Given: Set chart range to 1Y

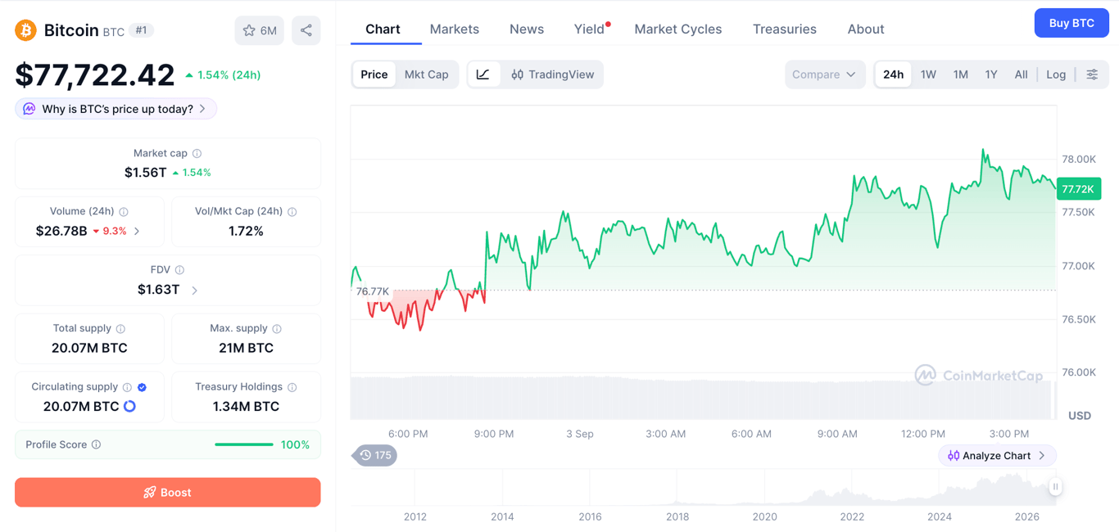Looking at the screenshot, I should [x=991, y=74].
